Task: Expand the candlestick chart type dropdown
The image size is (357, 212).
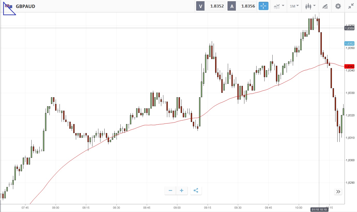Action: 310,6
